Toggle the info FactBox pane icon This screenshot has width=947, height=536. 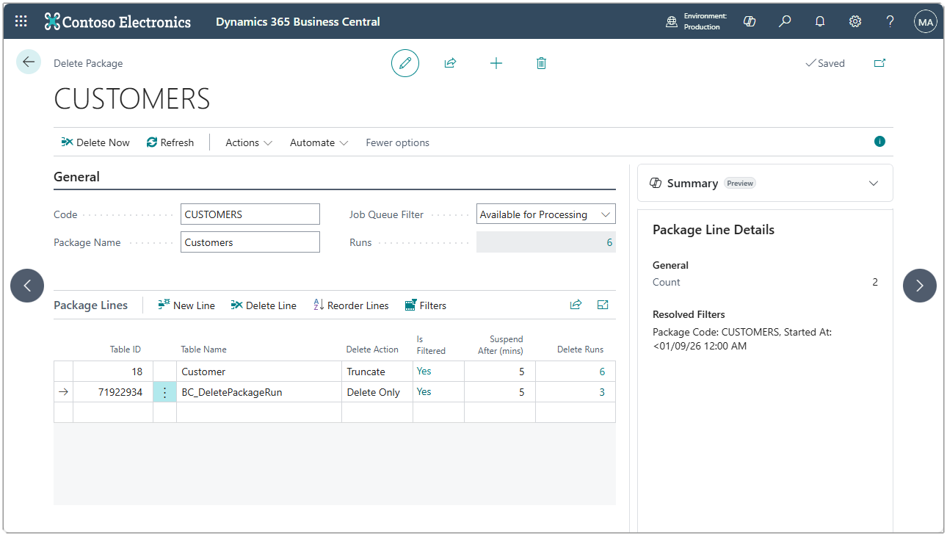point(879,142)
